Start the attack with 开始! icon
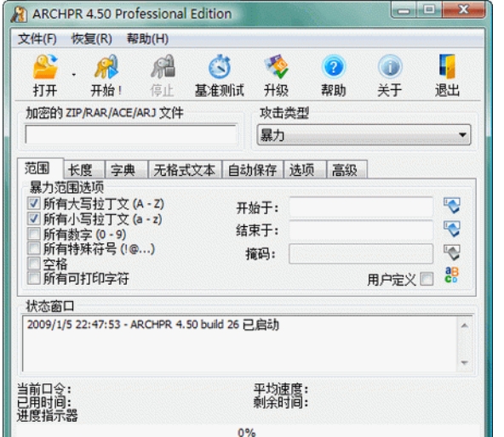The image size is (504, 437). 106,67
